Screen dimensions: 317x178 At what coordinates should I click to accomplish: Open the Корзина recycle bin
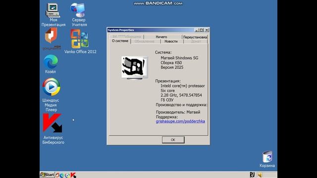(x=267, y=159)
